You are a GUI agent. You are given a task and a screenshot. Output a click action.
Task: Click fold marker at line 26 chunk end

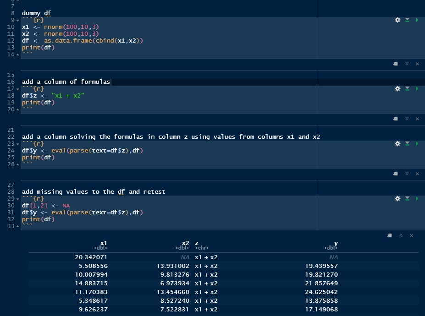pyautogui.click(x=17, y=164)
